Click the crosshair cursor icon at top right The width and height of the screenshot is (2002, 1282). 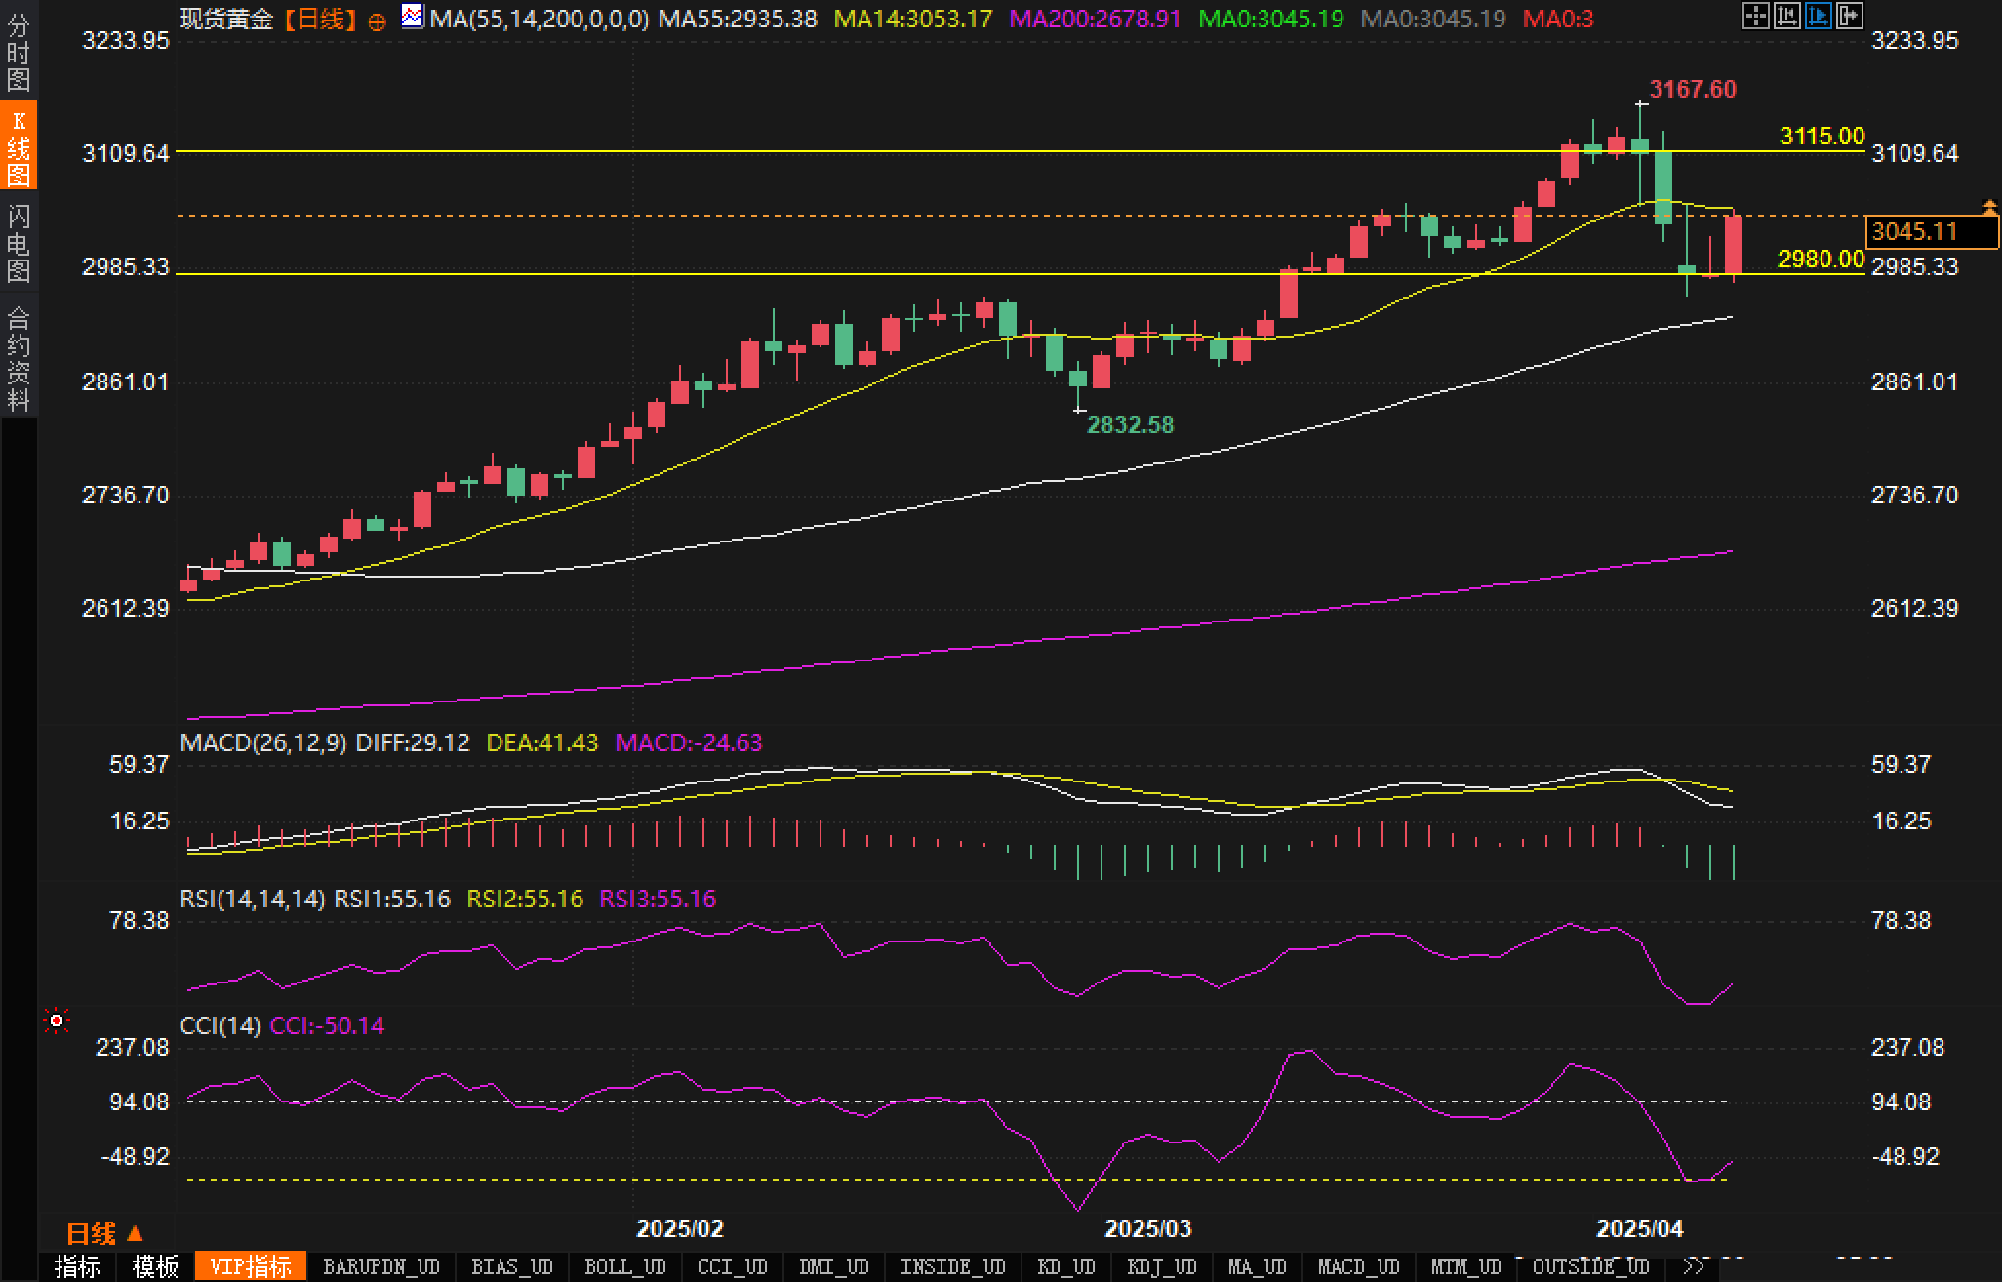click(1755, 17)
